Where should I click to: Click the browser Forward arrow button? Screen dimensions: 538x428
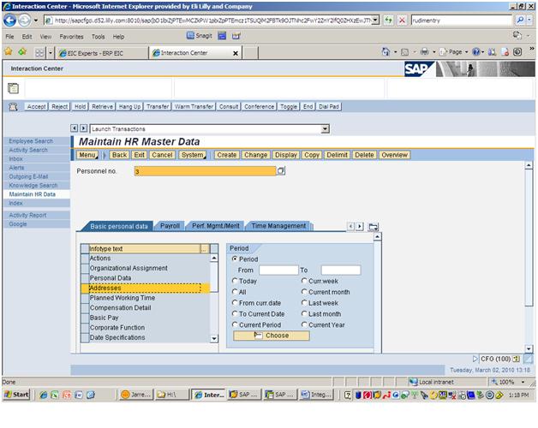[24, 21]
